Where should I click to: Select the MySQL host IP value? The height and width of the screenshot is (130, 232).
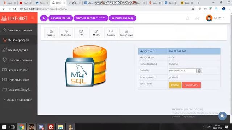[x=177, y=51]
